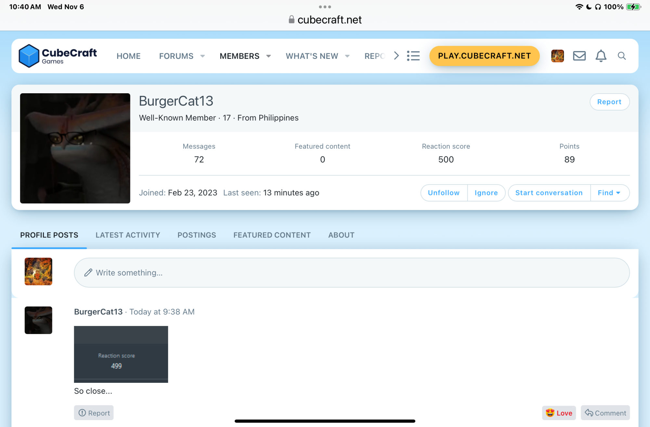Expand the Forums dropdown arrow
The width and height of the screenshot is (650, 427).
pos(202,56)
